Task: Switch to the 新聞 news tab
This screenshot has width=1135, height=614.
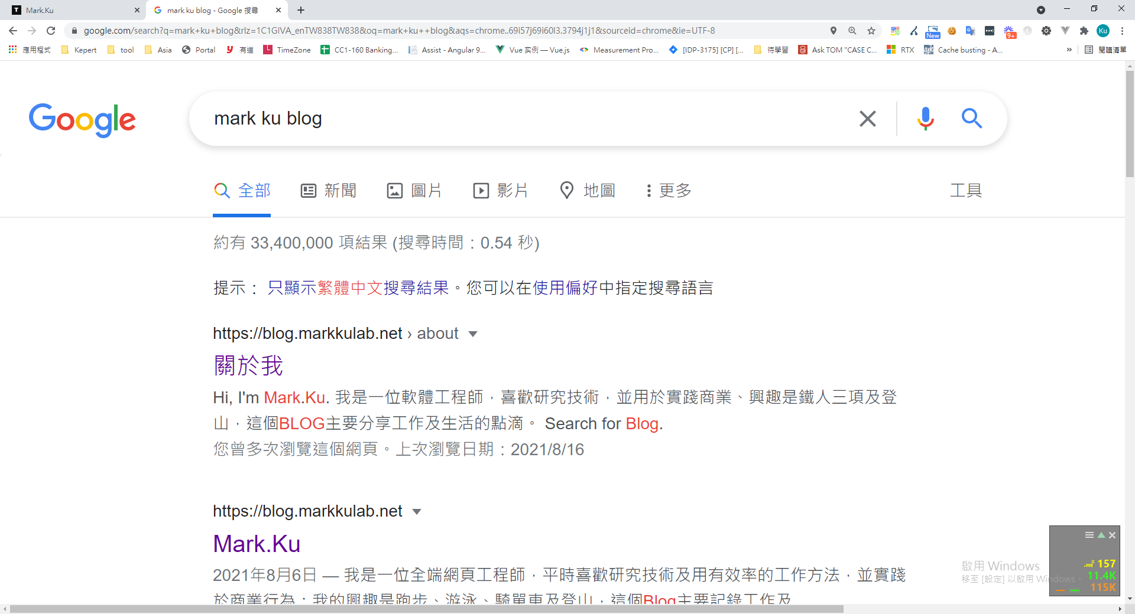Action: coord(329,191)
